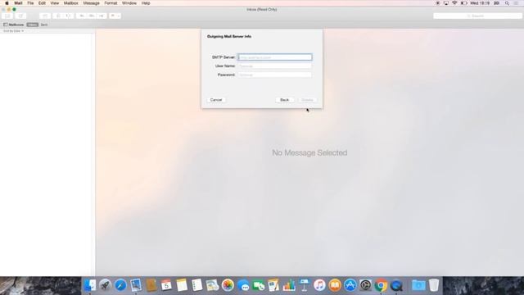Open Pages from the Dock

pos(273,285)
